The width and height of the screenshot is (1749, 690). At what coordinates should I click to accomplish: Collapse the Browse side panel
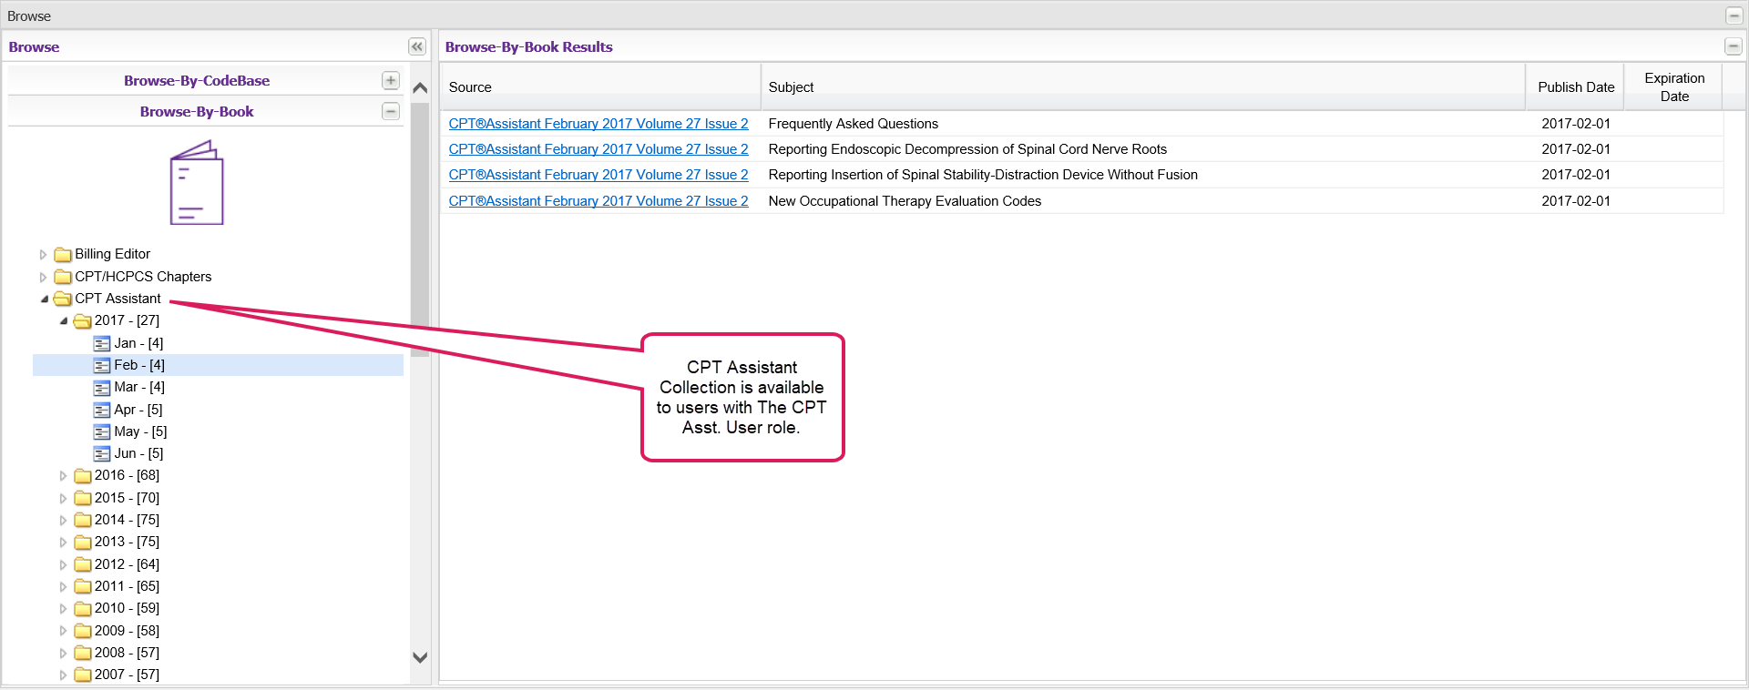point(416,47)
